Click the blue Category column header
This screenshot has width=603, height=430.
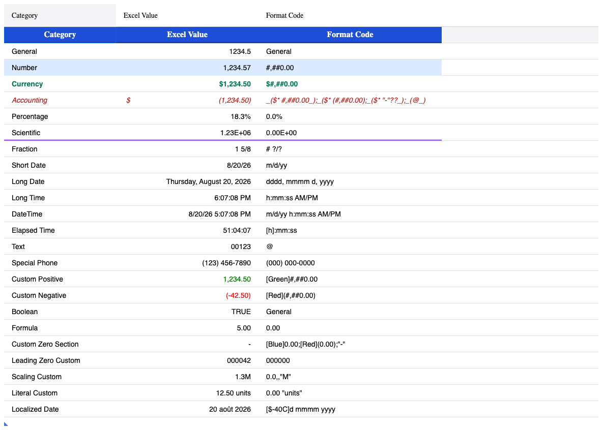pos(60,35)
